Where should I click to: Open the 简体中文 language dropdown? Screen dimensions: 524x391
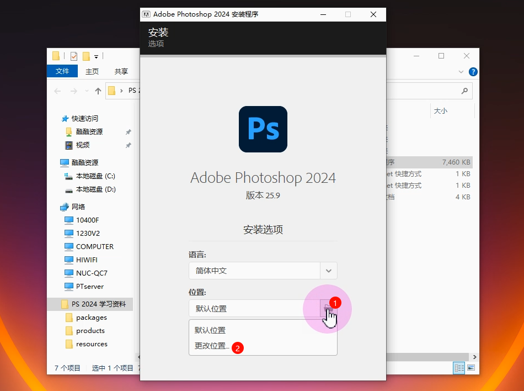click(x=328, y=271)
